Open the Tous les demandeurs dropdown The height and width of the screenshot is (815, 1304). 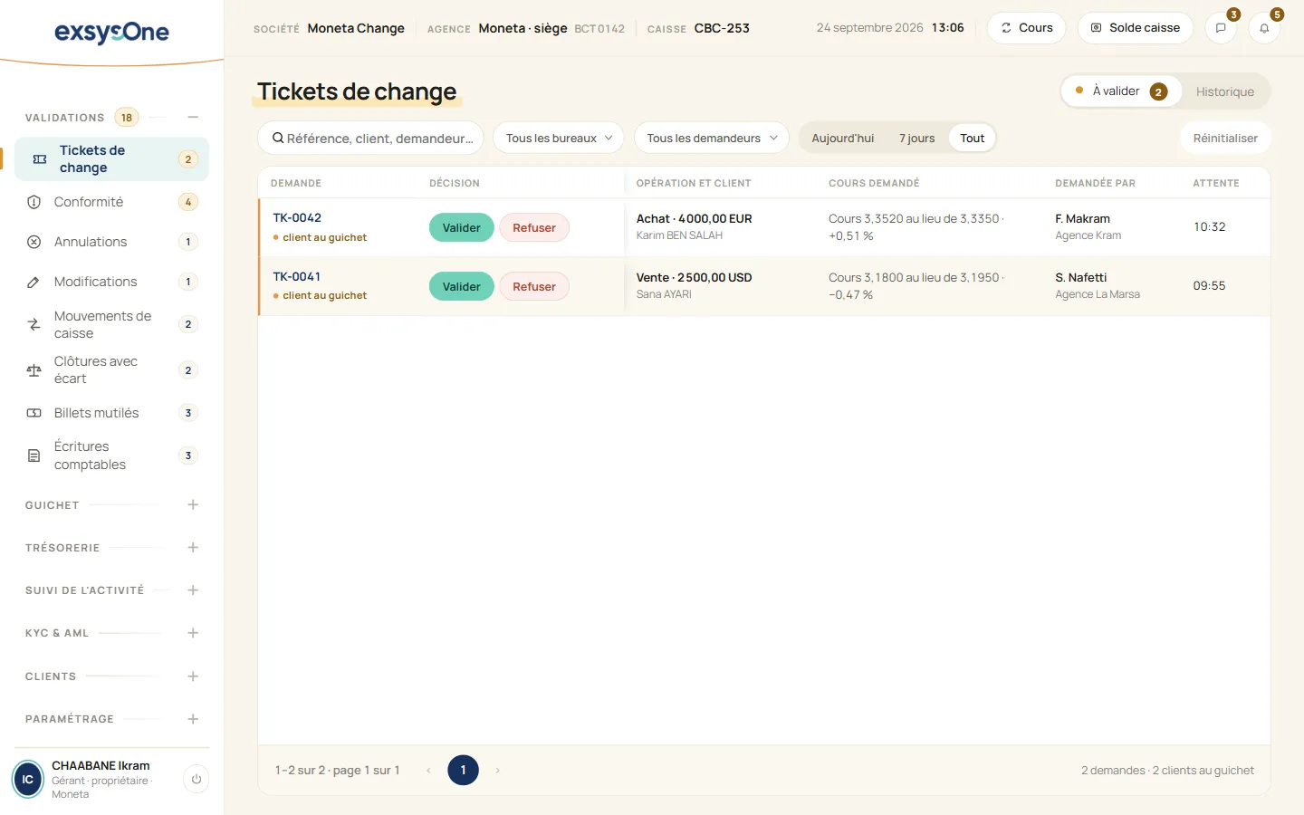(712, 138)
